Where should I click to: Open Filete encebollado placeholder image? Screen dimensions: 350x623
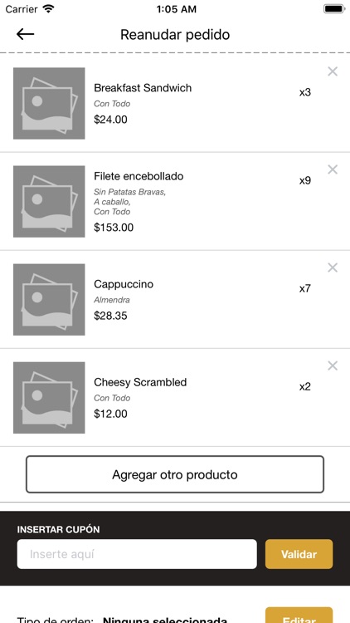[49, 202]
